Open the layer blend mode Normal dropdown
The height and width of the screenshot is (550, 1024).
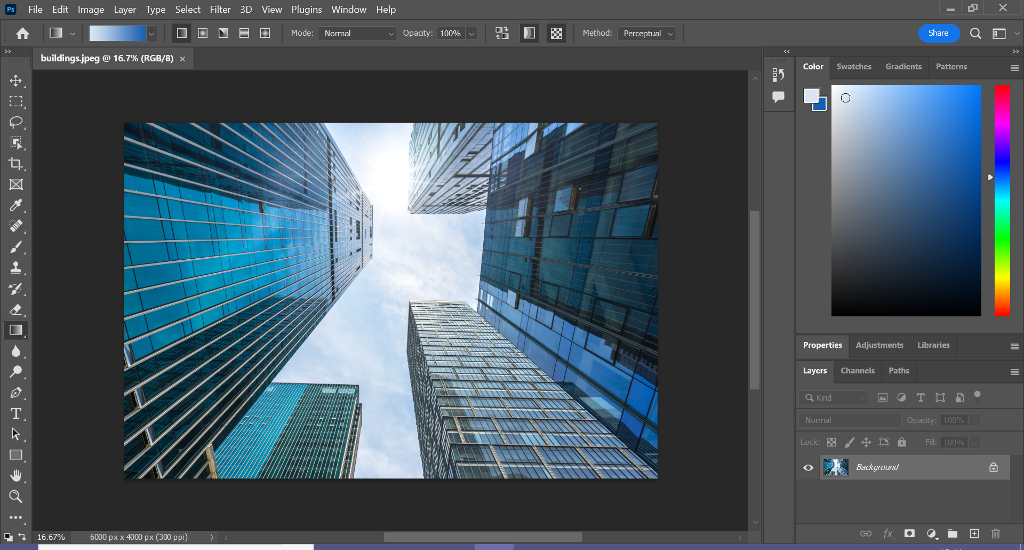coord(849,420)
